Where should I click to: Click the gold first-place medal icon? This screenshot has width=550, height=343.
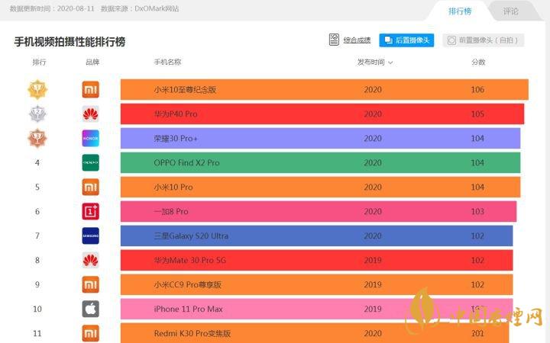tap(37, 90)
